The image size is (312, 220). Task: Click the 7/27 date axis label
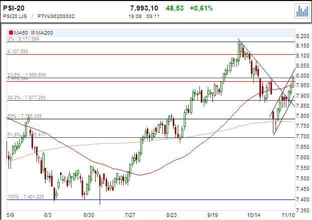click(130, 215)
